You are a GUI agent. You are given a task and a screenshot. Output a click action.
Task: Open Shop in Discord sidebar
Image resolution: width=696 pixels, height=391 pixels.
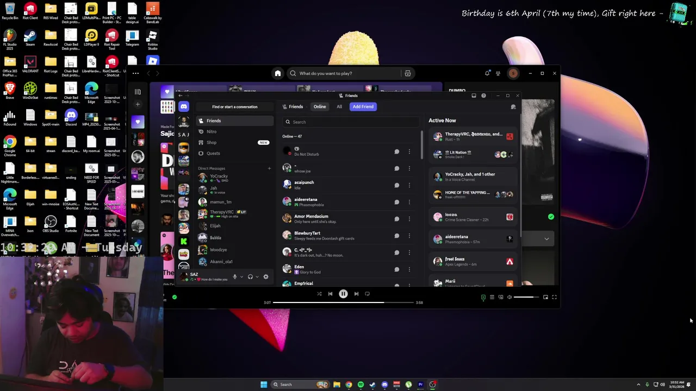coord(234,142)
